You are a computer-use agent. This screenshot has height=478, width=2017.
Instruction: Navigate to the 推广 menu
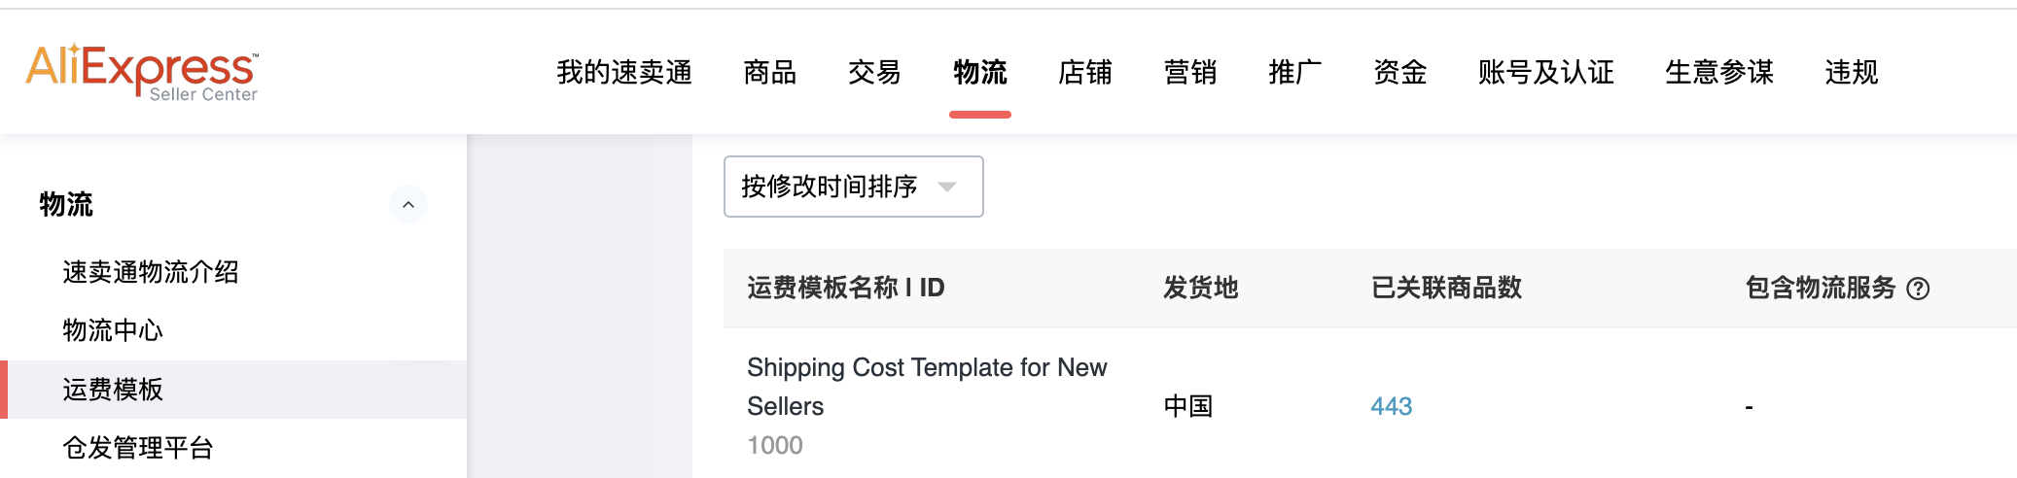coord(1294,72)
